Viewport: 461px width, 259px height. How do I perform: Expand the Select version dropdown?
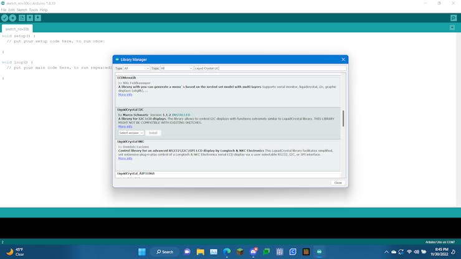(x=131, y=133)
